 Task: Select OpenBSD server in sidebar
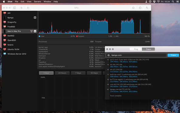pyautogui.click(x=19, y=40)
